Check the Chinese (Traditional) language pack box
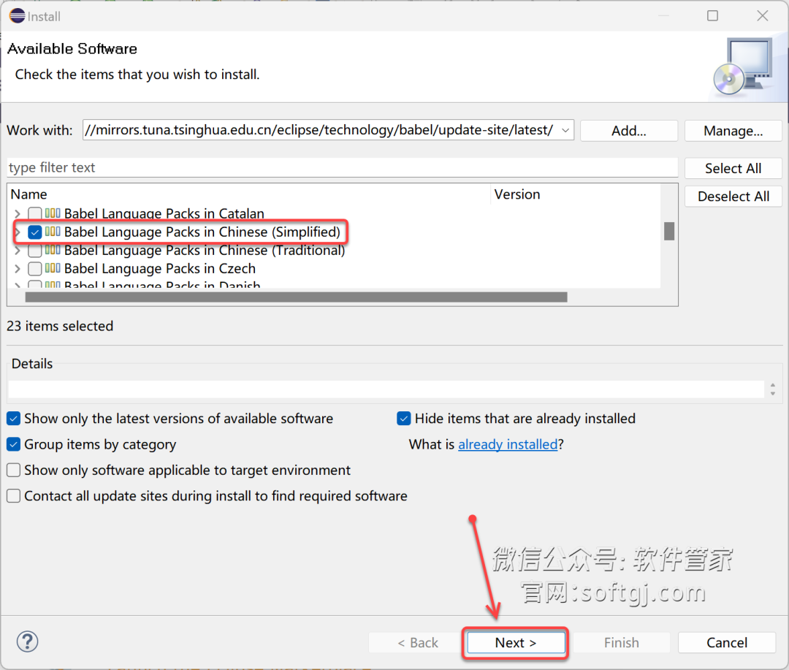Viewport: 789px width, 670px height. pos(35,250)
